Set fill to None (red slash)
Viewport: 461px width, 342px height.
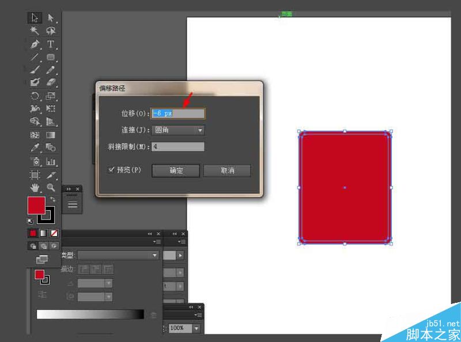pos(54,233)
